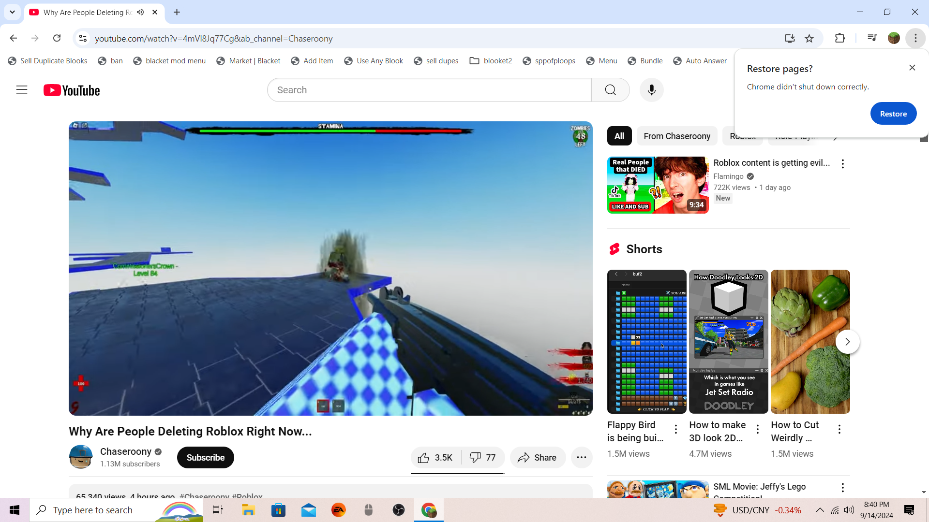Open more actions ellipsis under video

click(582, 457)
